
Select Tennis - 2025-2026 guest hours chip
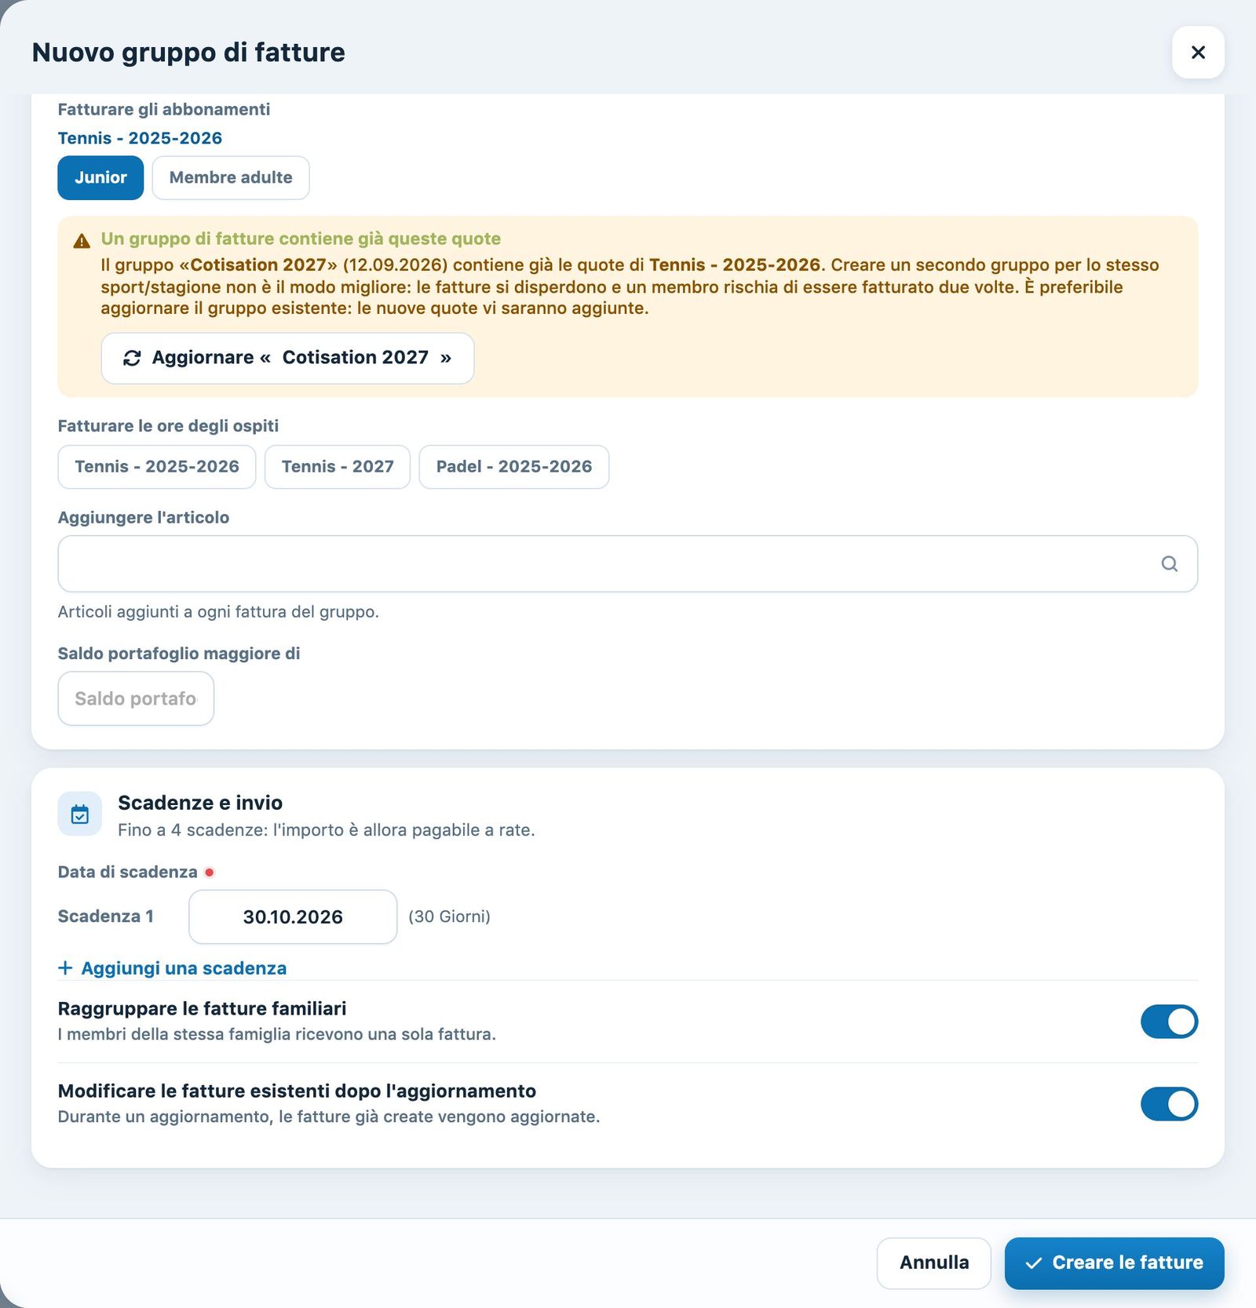tap(157, 467)
